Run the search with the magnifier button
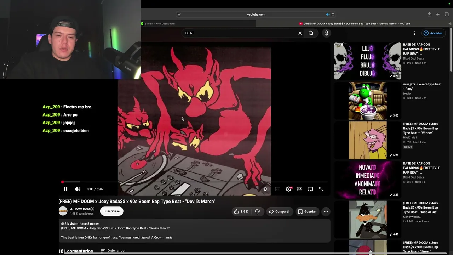Screen dimensions: 453x255 (x=311, y=33)
